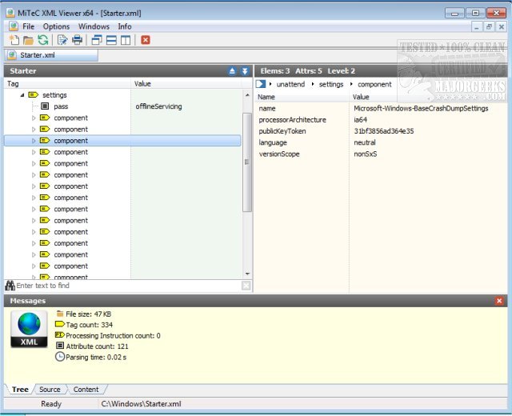The height and width of the screenshot is (416, 512).
Task: Expand the first component node under pass
Action: pos(34,118)
